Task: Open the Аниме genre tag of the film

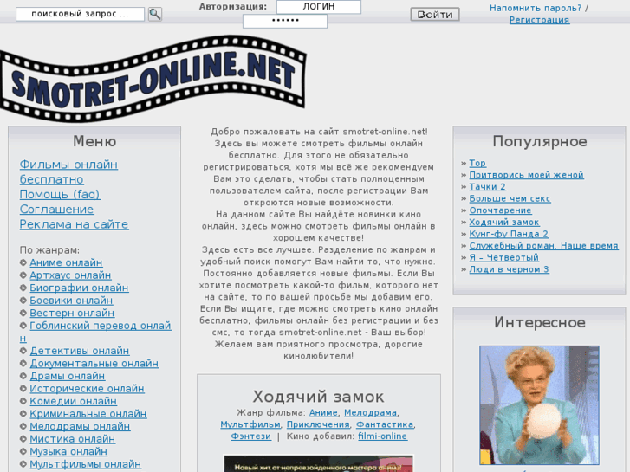Action: click(323, 412)
